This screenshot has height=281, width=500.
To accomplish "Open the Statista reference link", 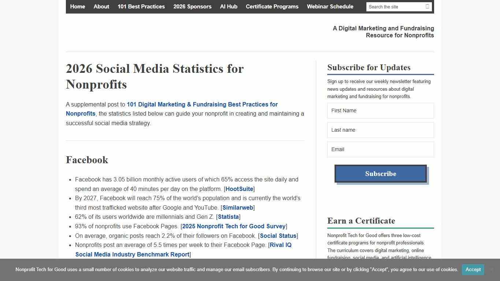I will click(228, 217).
